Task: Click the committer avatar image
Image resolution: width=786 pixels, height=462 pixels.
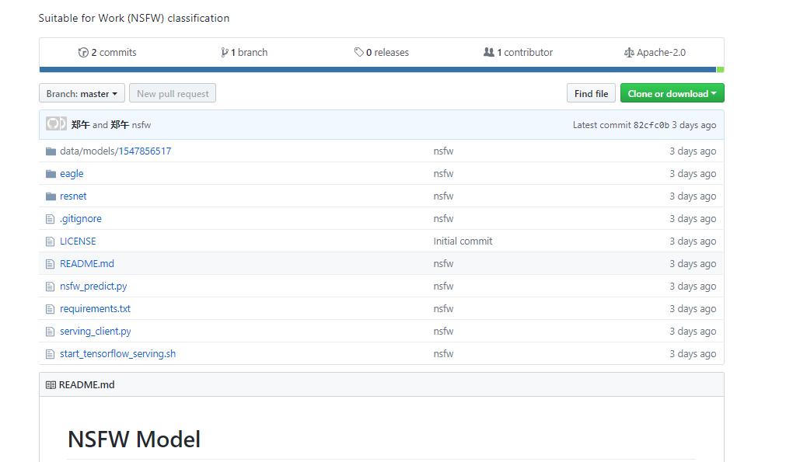Action: (x=56, y=123)
